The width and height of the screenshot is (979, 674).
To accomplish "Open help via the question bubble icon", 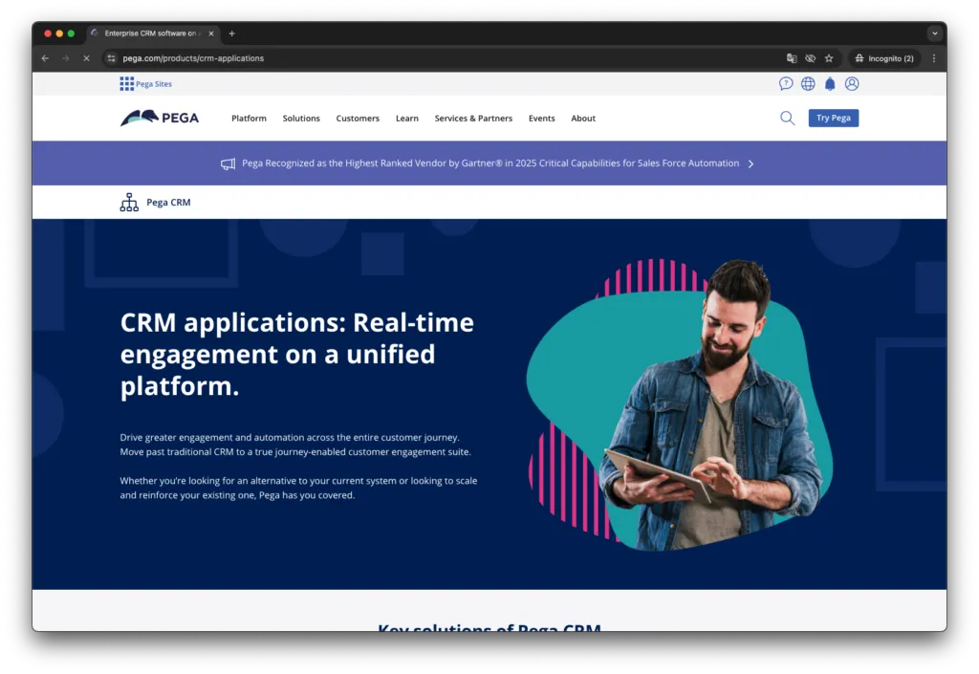I will [786, 83].
